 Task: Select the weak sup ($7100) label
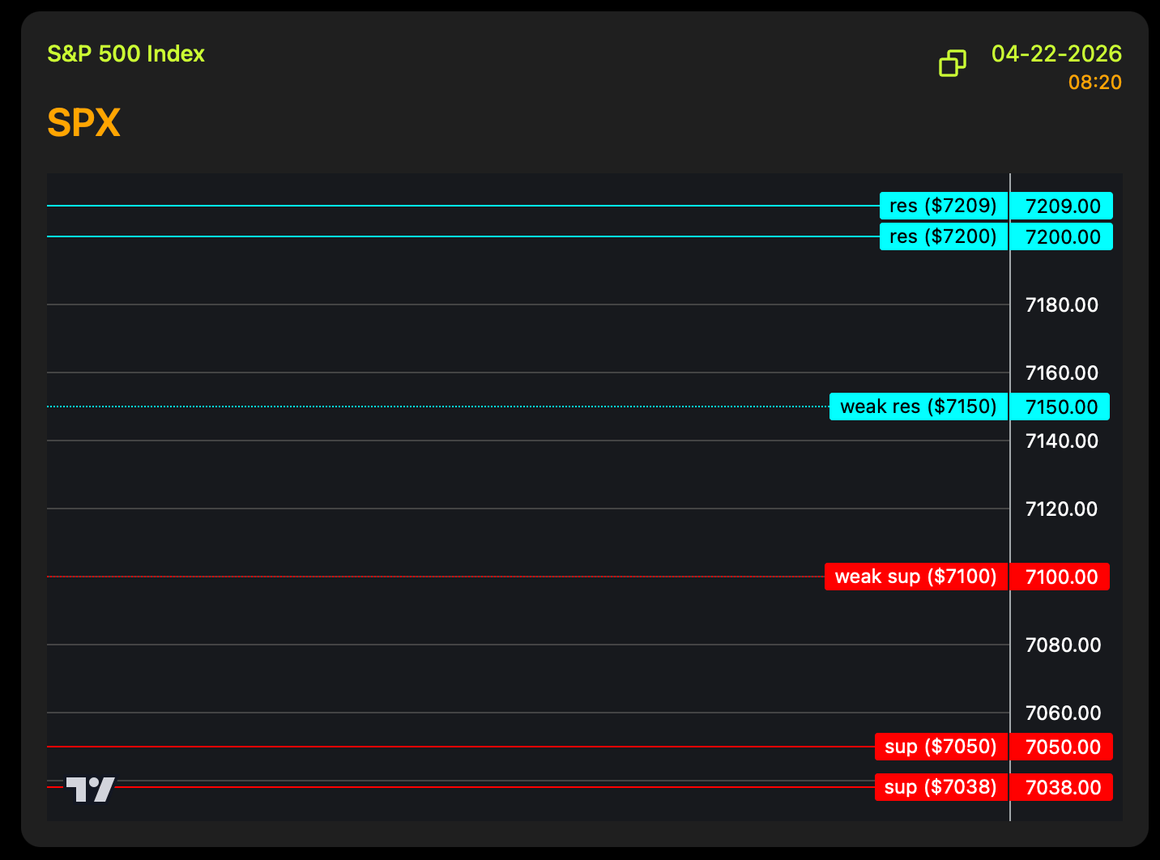point(916,577)
